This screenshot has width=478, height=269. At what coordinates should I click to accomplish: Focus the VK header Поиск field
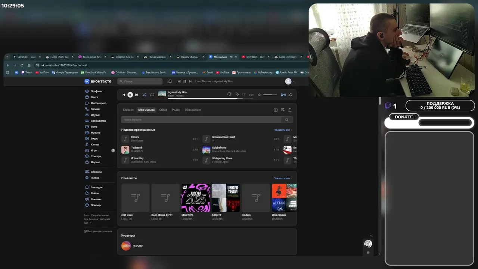pyautogui.click(x=140, y=81)
